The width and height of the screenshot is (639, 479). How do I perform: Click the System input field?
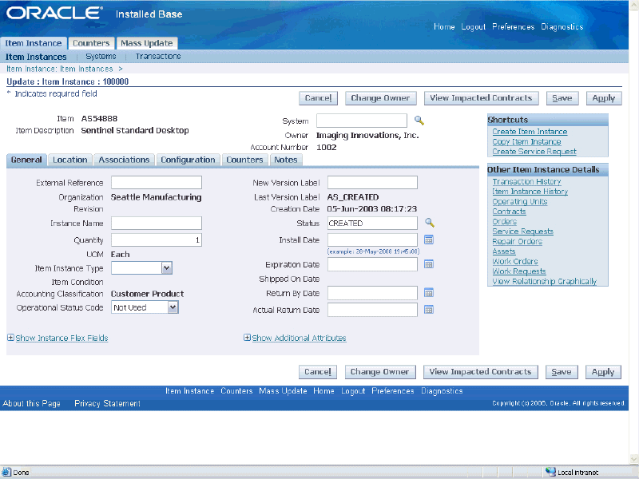click(x=362, y=121)
